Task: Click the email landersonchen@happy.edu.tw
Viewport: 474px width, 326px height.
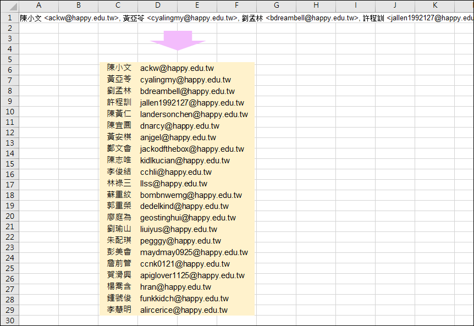Action: point(194,114)
